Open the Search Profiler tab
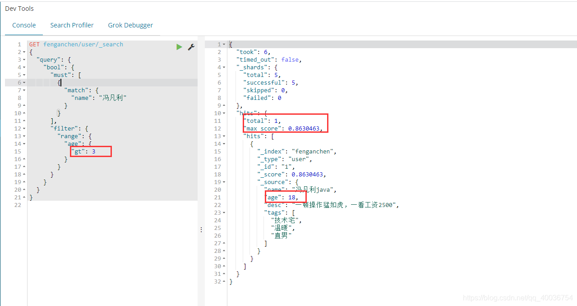The height and width of the screenshot is (306, 577). tap(72, 25)
